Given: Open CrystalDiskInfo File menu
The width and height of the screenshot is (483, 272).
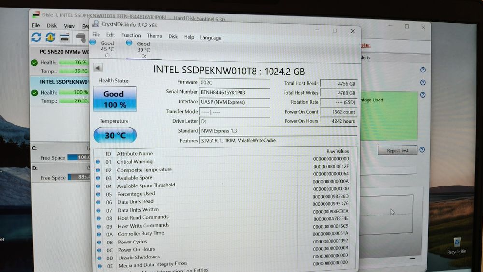Looking at the screenshot, I should [x=96, y=34].
